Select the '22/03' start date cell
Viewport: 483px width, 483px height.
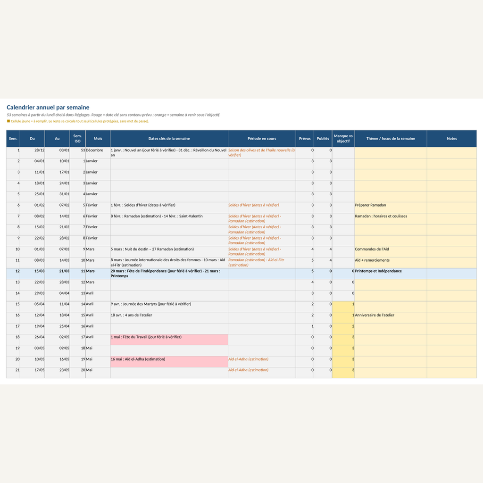point(33,284)
